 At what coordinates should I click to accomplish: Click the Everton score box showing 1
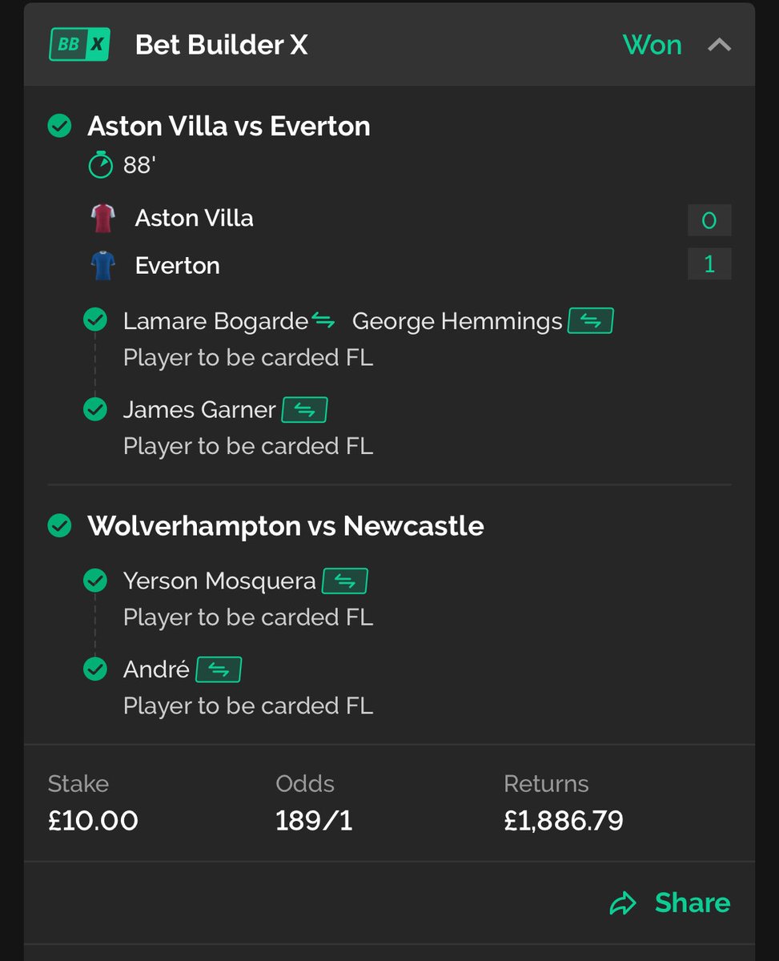[709, 264]
